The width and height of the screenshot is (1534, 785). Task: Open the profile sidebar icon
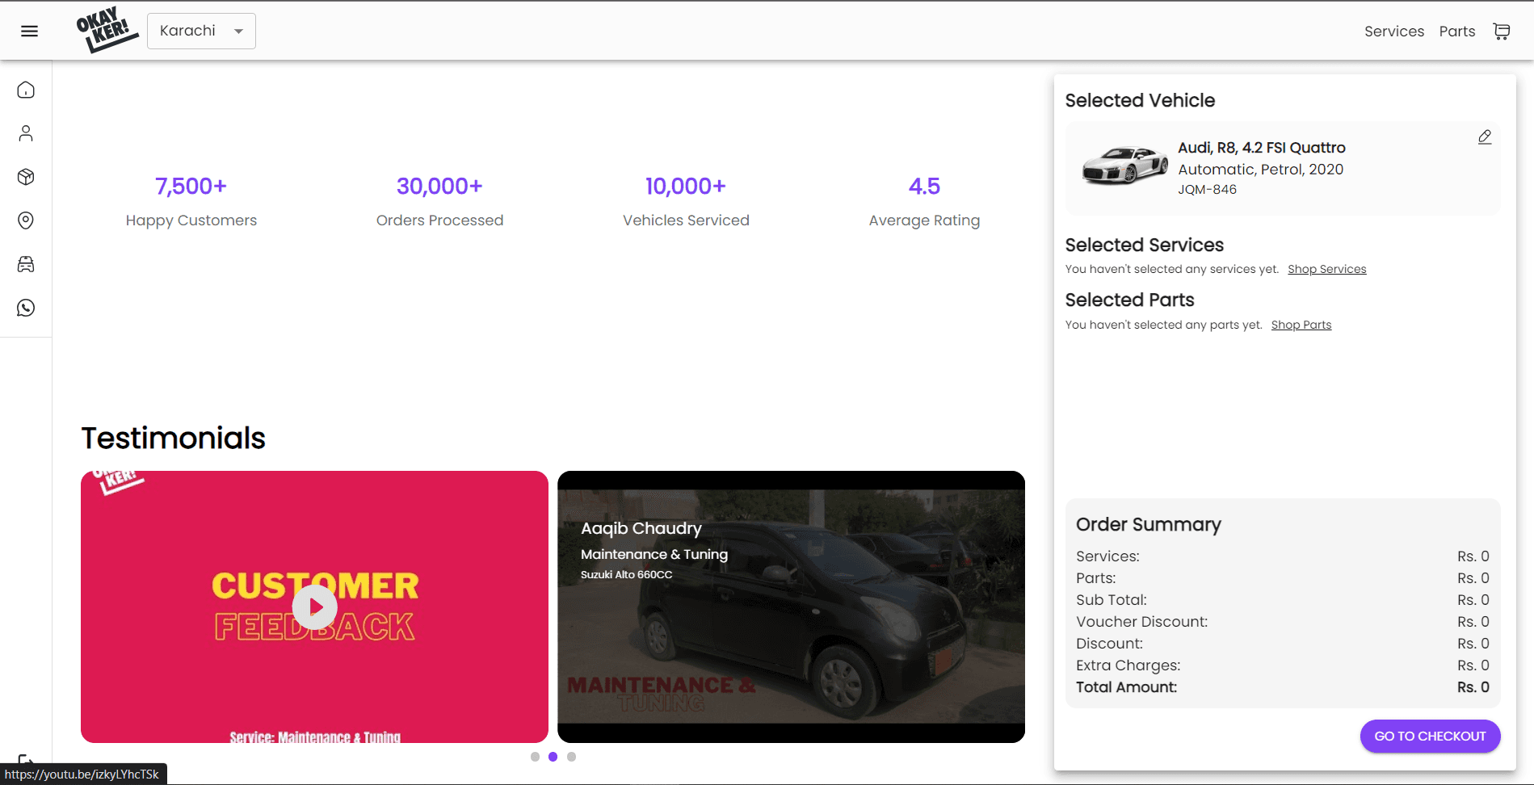(26, 133)
